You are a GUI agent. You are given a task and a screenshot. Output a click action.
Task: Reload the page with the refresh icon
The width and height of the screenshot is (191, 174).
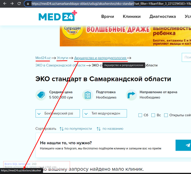point(19,3)
